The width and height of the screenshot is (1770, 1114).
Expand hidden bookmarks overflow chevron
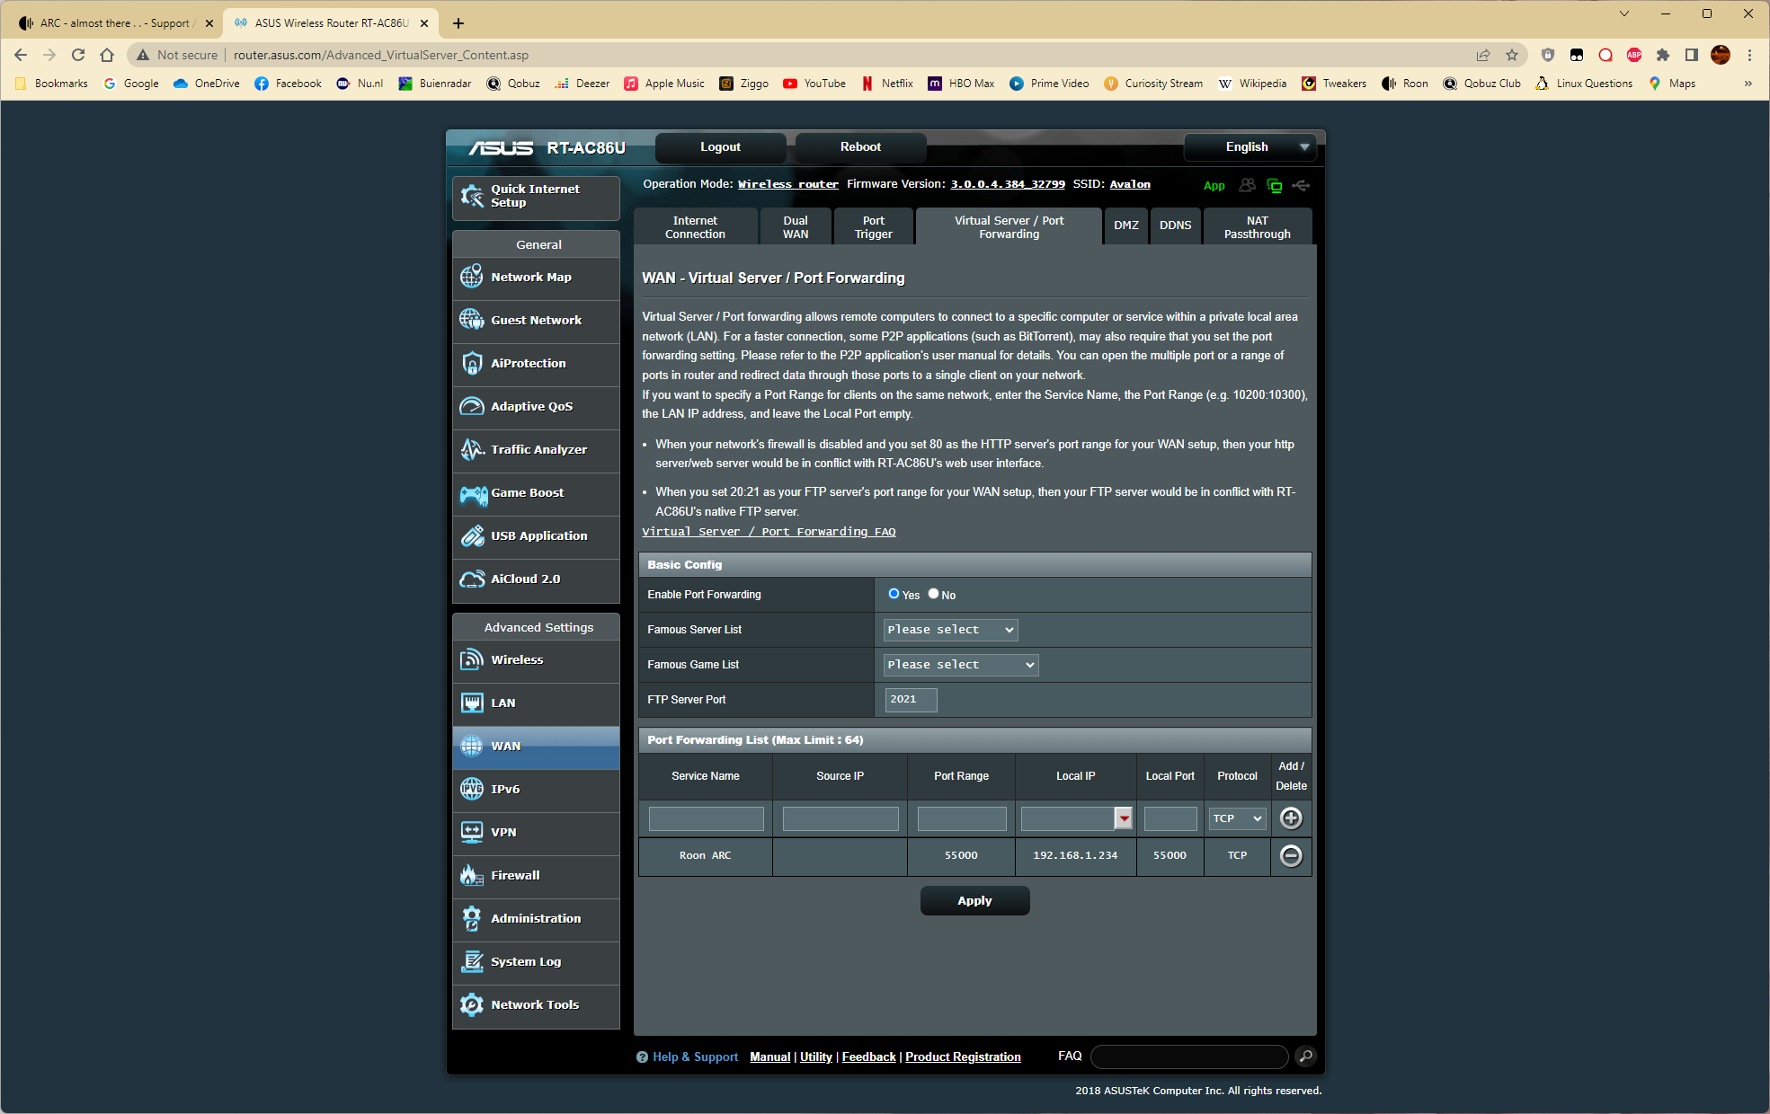[1748, 84]
